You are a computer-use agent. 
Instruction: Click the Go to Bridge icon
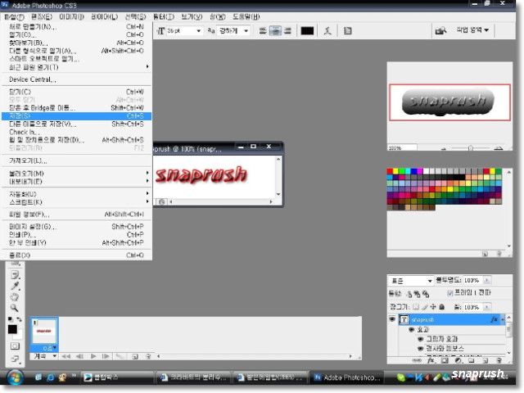tap(440, 31)
